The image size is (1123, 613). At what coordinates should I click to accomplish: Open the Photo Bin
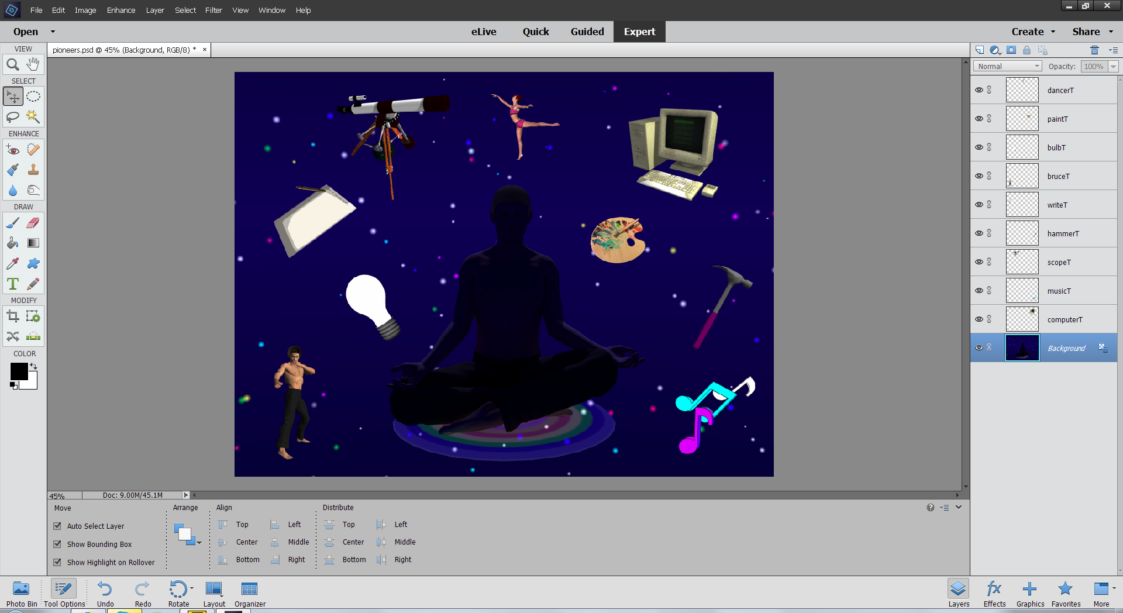click(x=21, y=593)
